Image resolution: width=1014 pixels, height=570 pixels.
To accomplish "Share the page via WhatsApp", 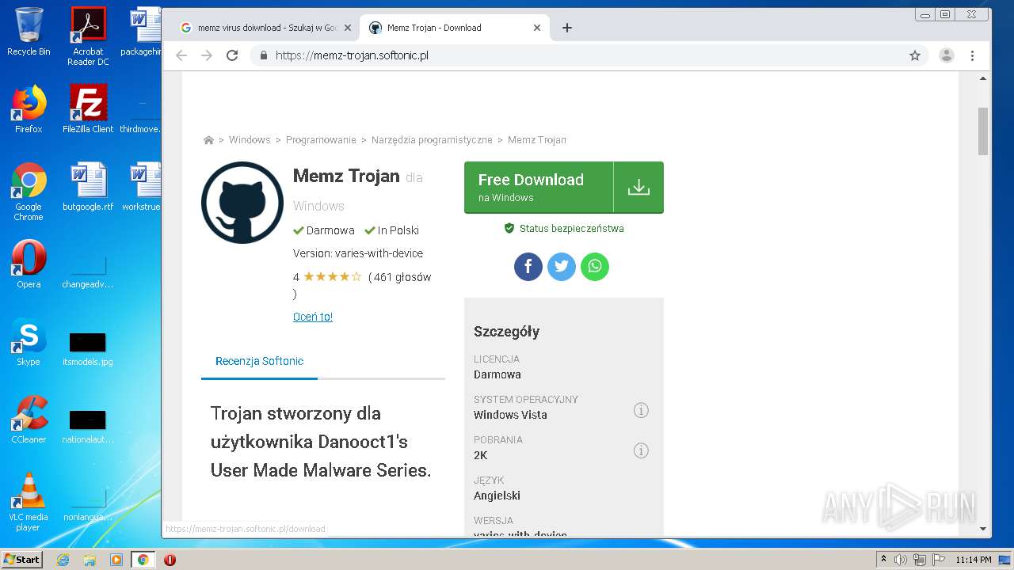I will [595, 266].
